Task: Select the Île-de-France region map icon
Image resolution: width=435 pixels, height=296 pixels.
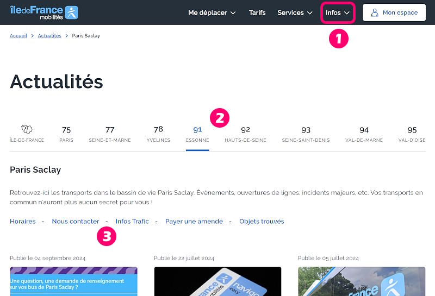Action: coord(27,129)
